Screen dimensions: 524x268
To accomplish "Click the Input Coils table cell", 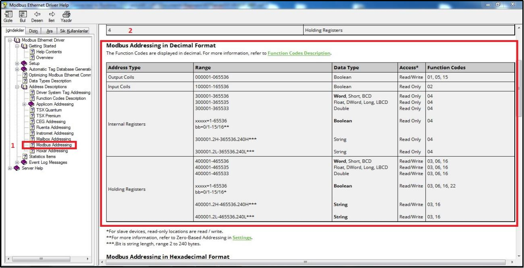I will click(150, 87).
